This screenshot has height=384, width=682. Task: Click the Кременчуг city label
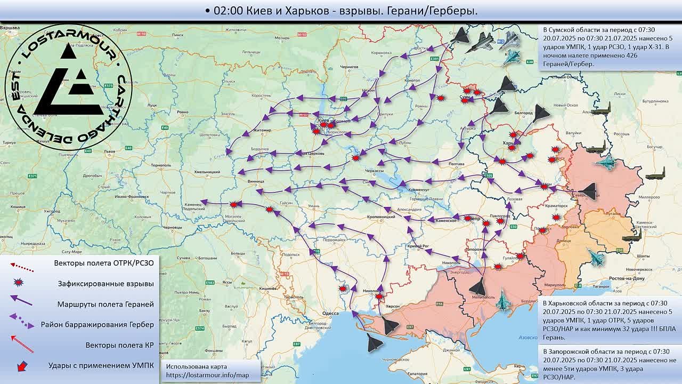419,189
